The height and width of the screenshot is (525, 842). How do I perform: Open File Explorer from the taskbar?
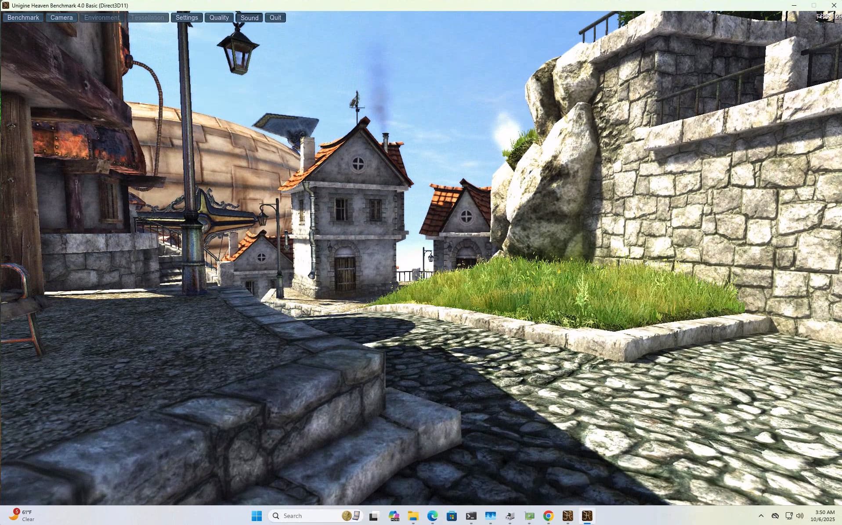(x=413, y=516)
